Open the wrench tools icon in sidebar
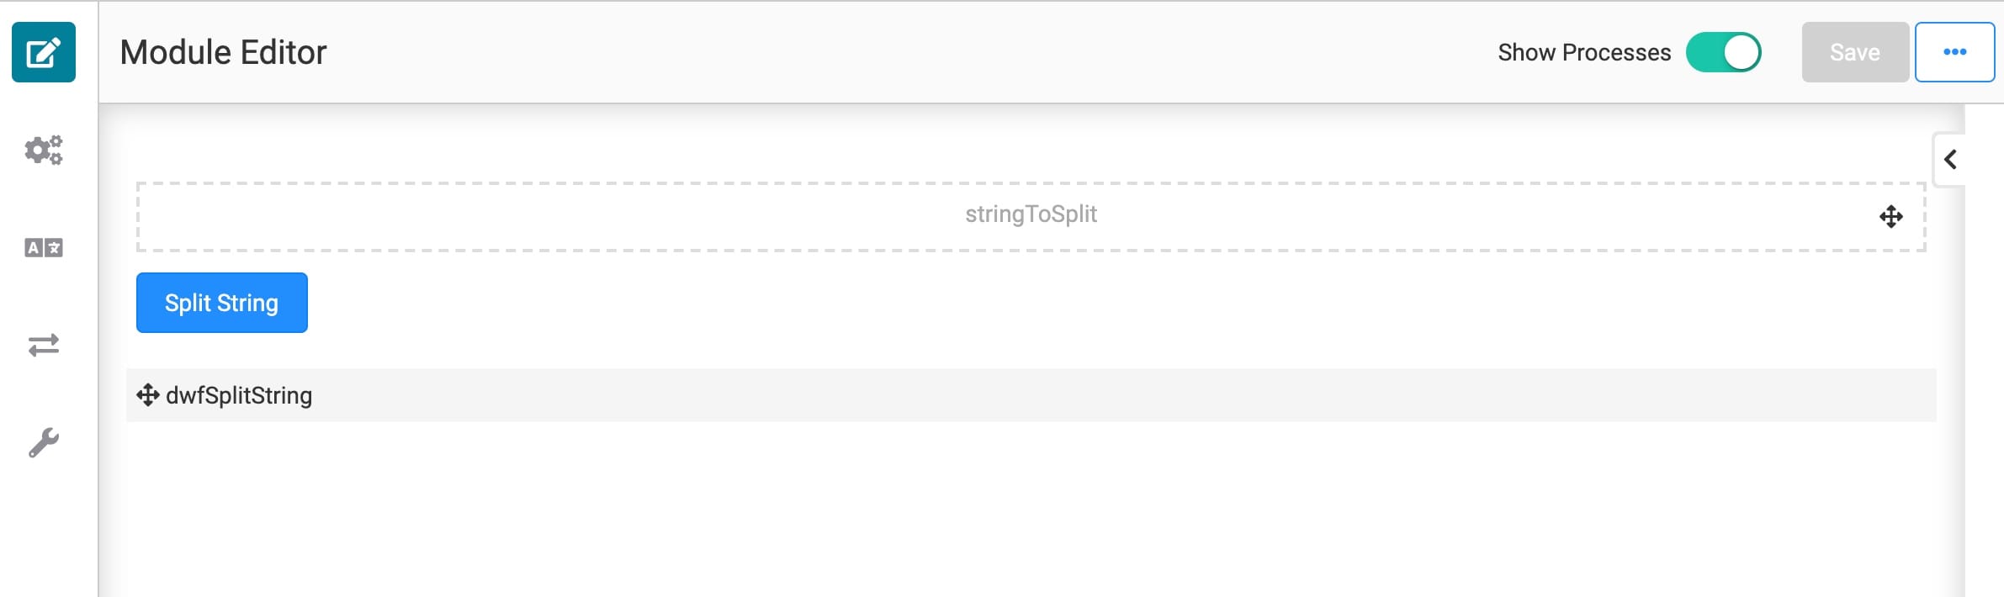 point(44,442)
